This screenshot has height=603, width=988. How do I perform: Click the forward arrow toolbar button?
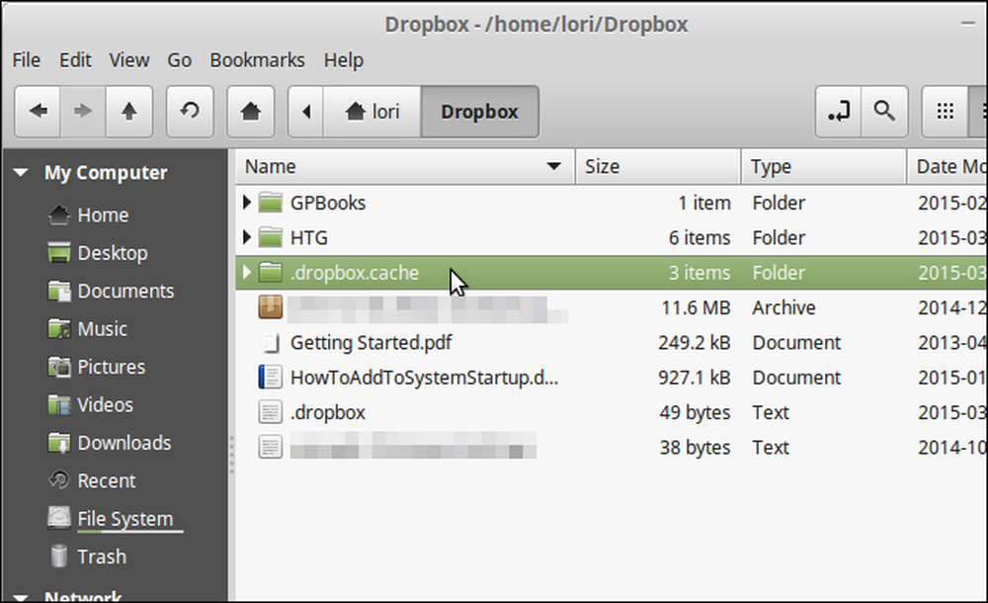point(83,112)
